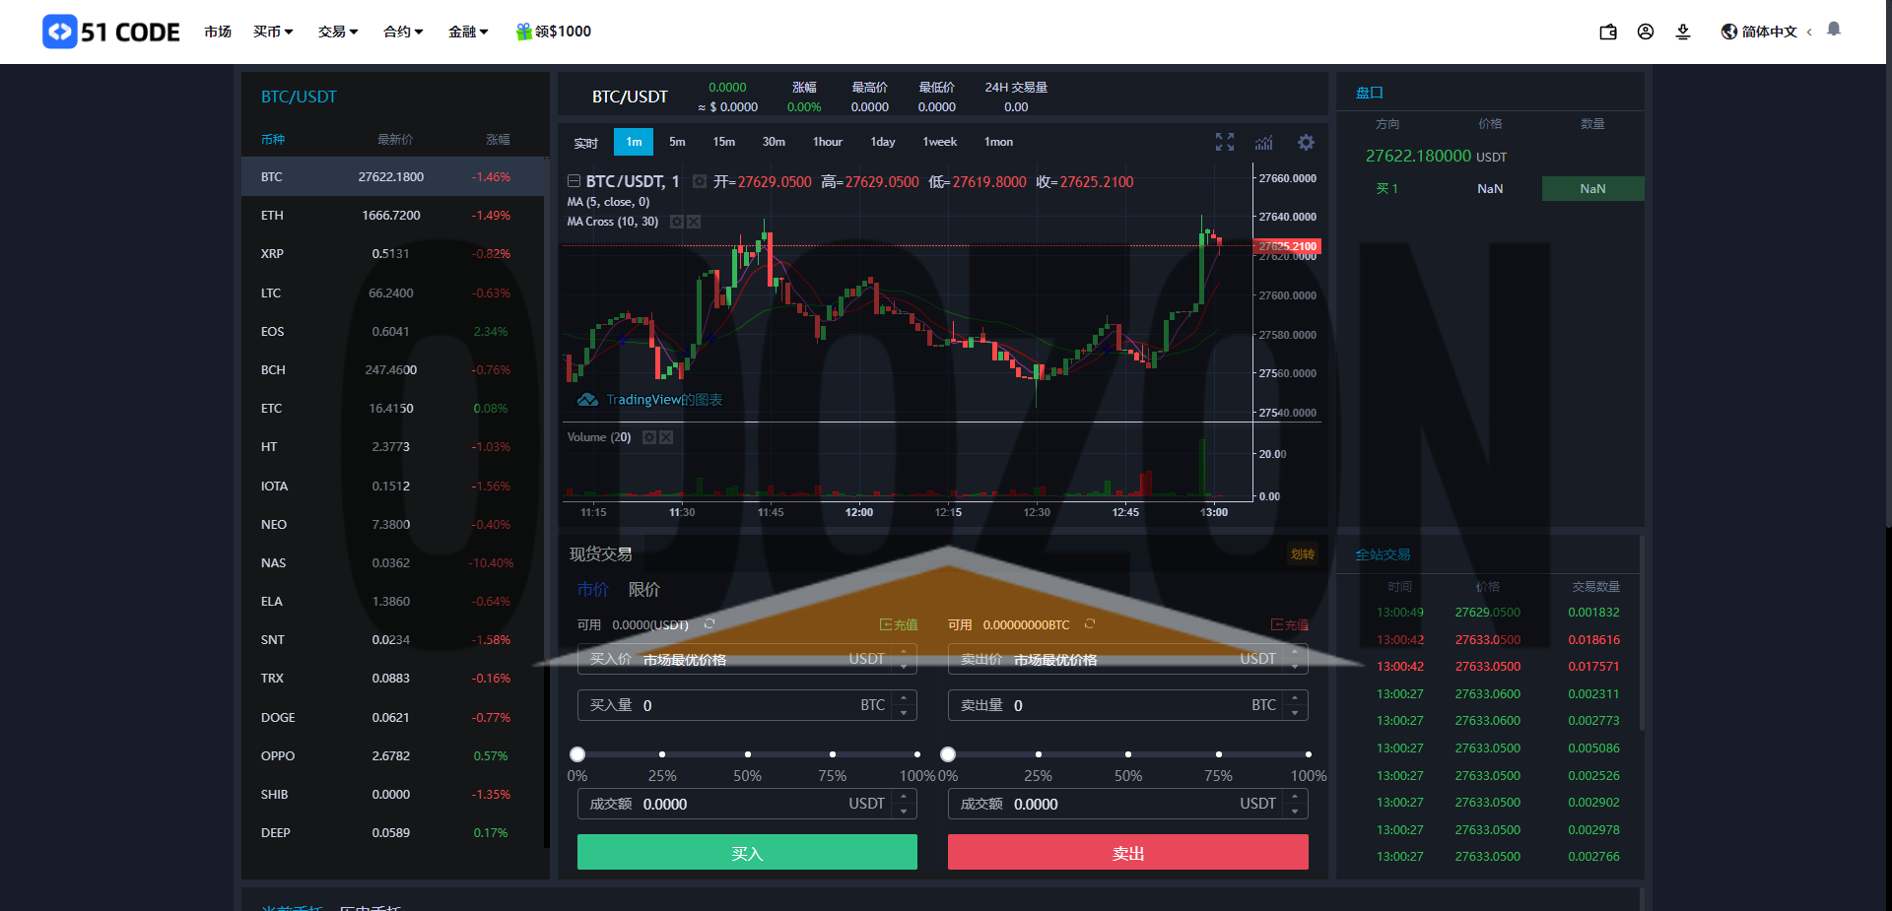
Task: Click green 充值 deposit link for USDT
Action: pyautogui.click(x=899, y=624)
